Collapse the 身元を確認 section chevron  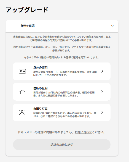point(112,26)
